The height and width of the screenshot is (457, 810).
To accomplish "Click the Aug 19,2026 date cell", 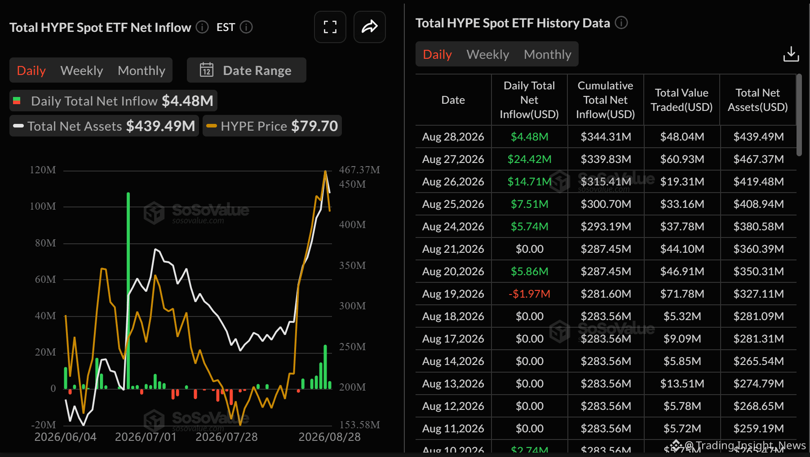I will click(x=453, y=294).
